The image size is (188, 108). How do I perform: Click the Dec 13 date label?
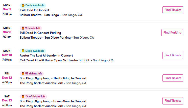pos(7,100)
